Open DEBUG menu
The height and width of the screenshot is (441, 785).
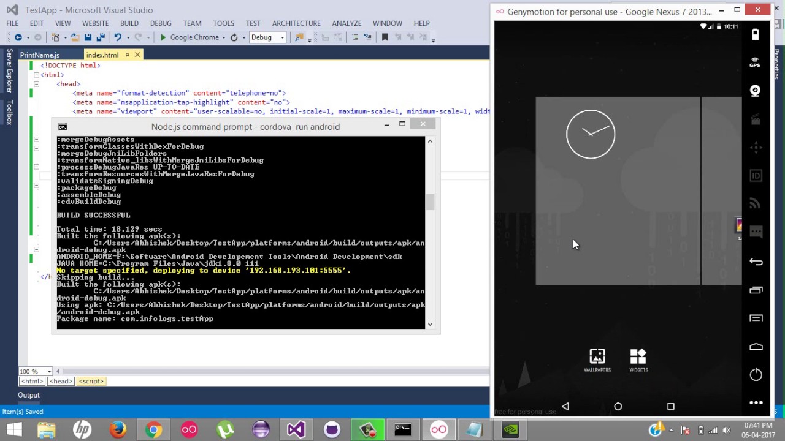[x=161, y=23]
